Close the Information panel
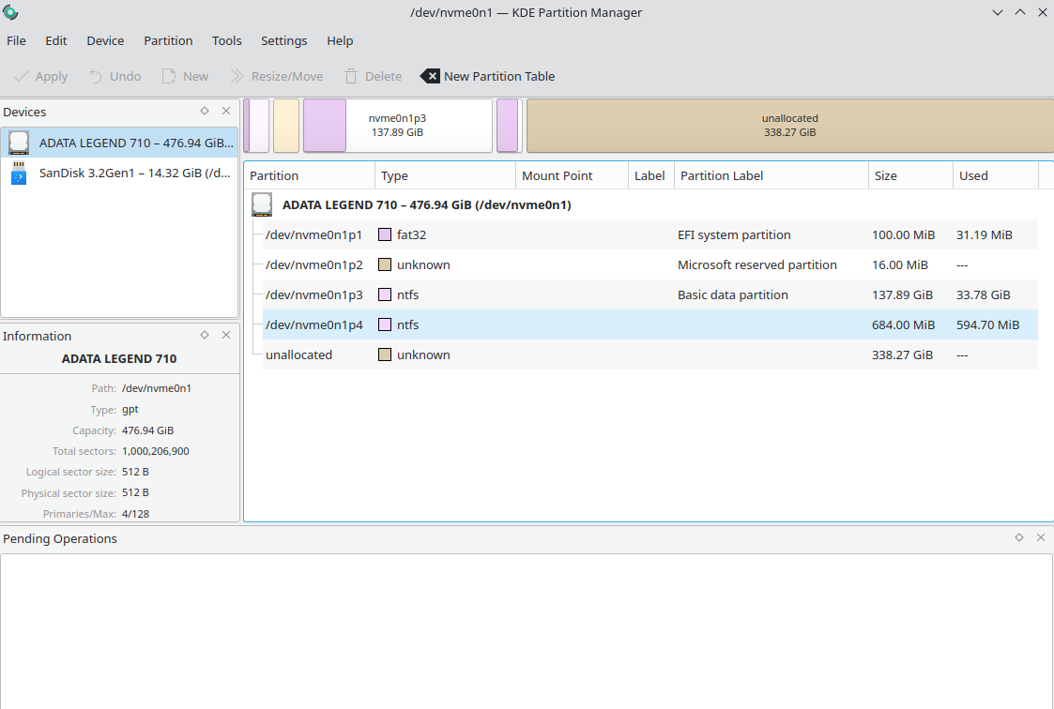Image resolution: width=1054 pixels, height=709 pixels. (226, 335)
